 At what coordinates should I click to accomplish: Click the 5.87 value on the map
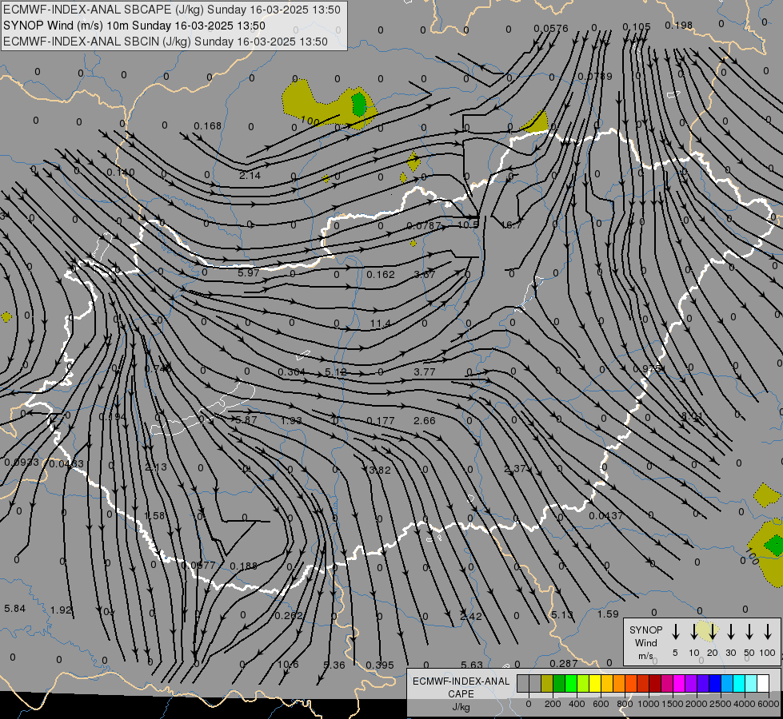246,420
